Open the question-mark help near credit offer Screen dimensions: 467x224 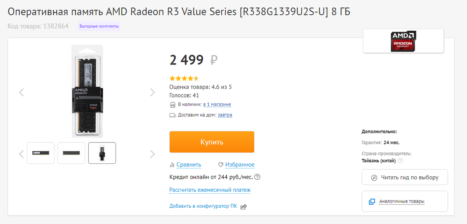pyautogui.click(x=258, y=177)
